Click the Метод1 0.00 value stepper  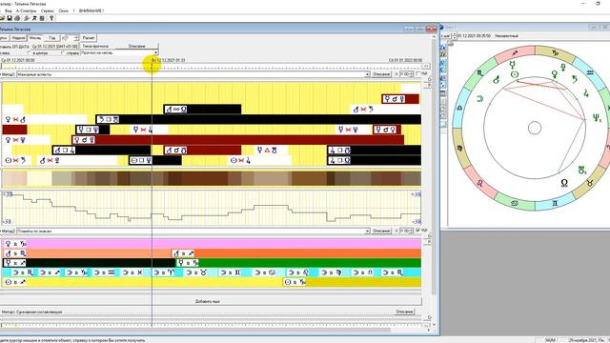tap(412, 74)
